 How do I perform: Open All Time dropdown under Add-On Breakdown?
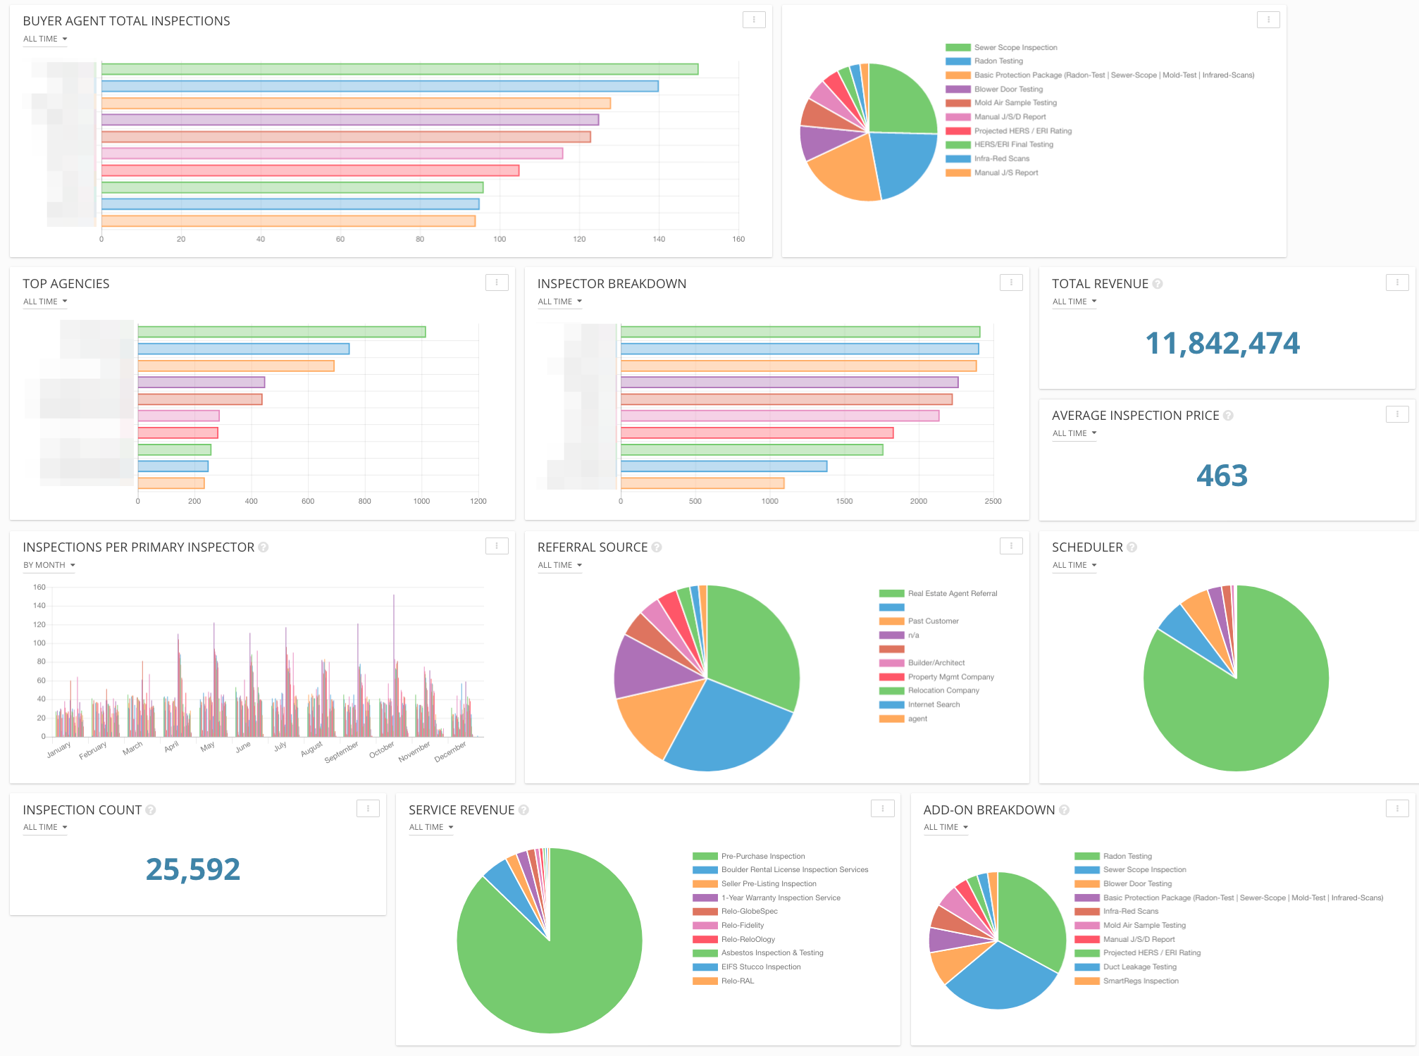click(946, 828)
